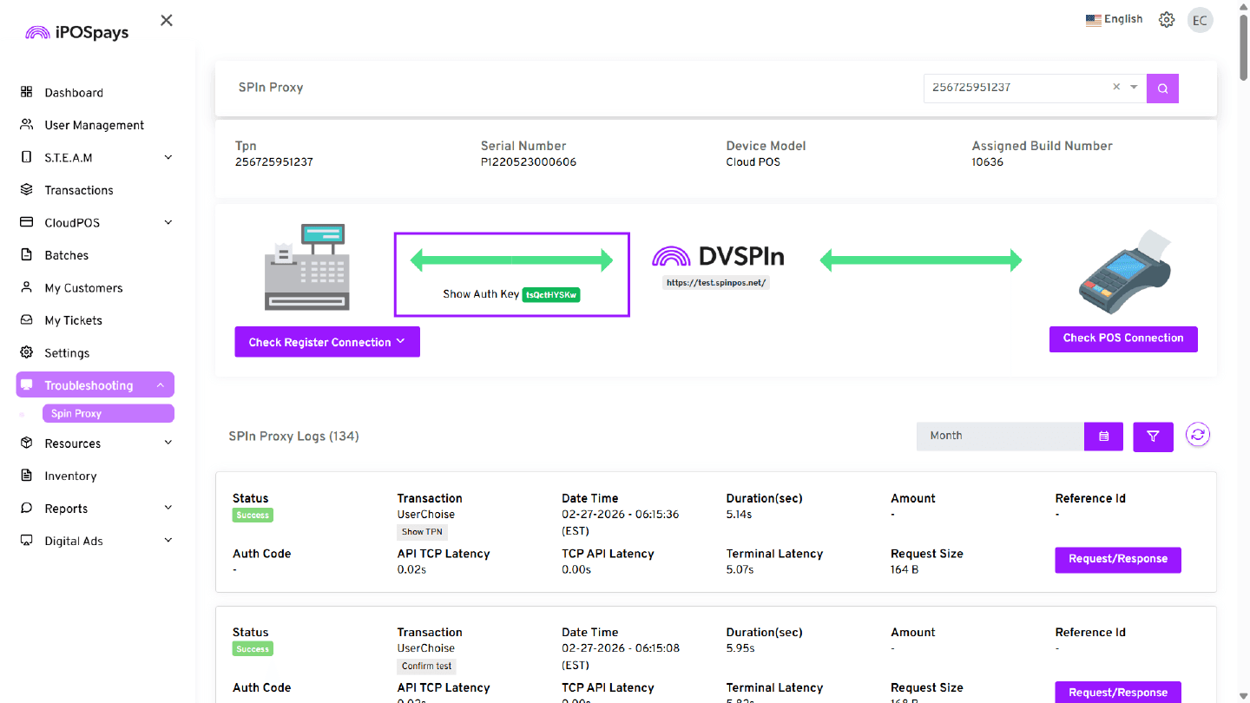Open the Dashboard menu item
The height and width of the screenshot is (703, 1250).
click(73, 93)
